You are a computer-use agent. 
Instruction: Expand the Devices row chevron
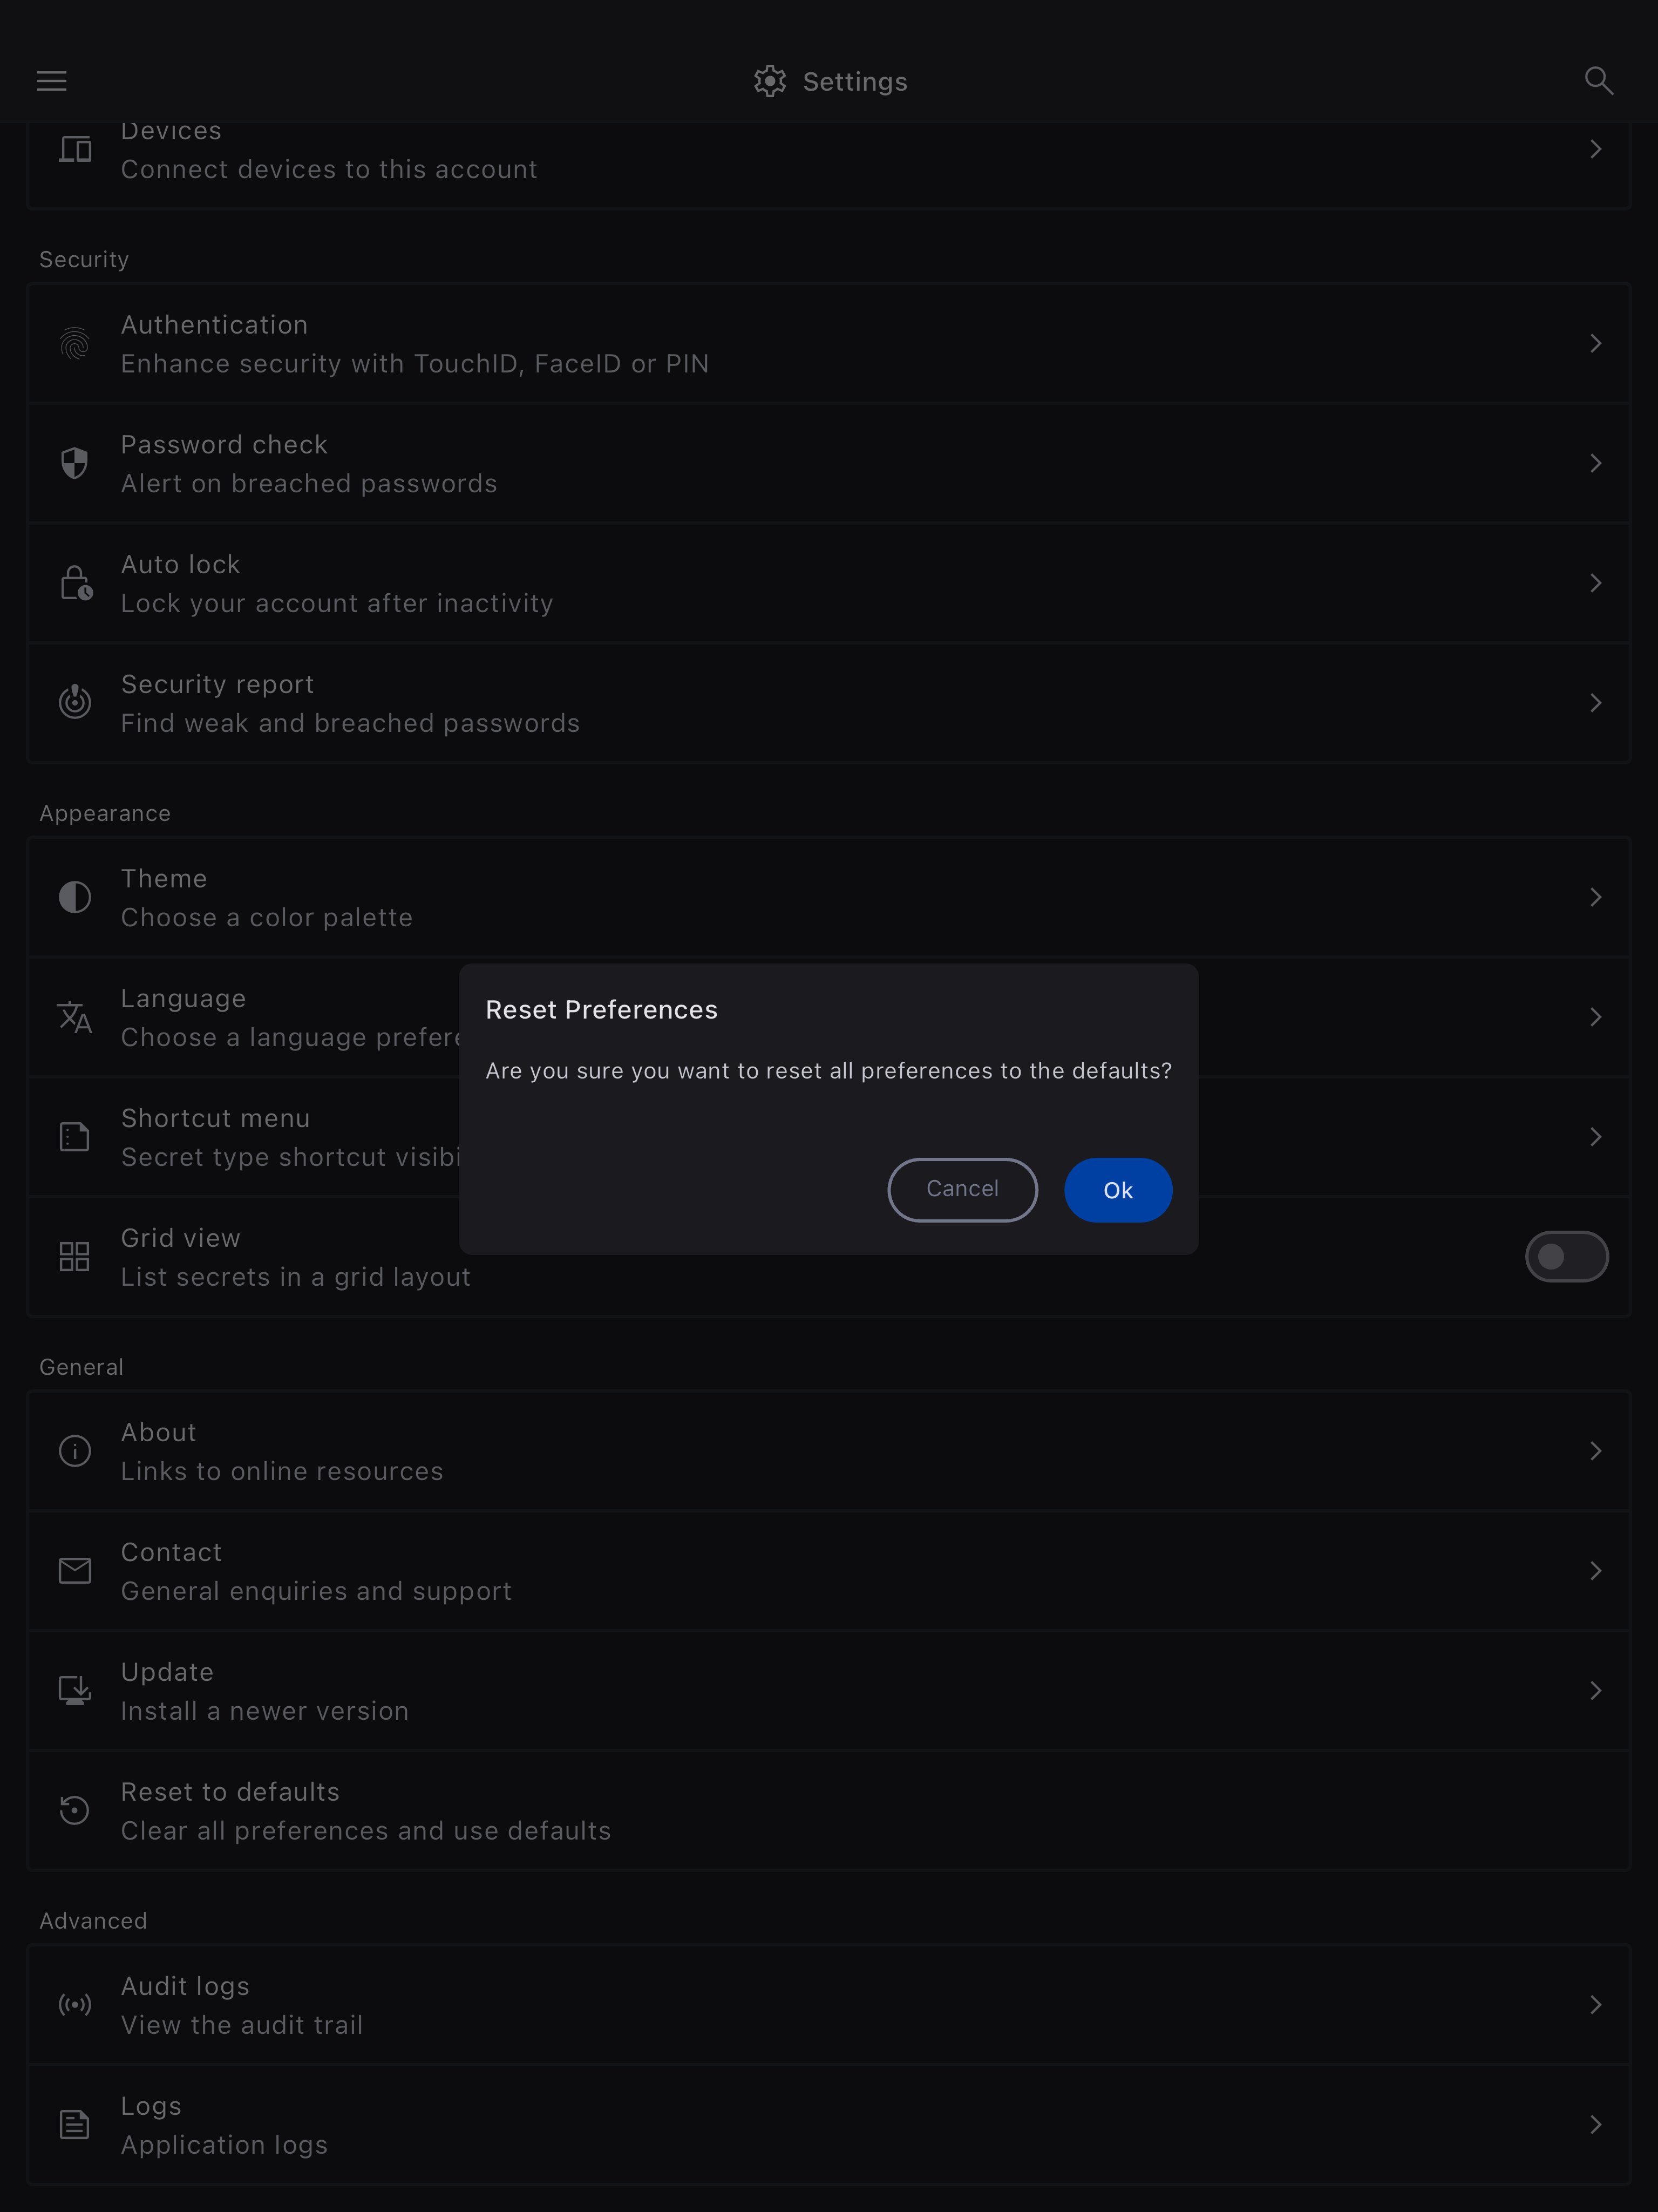click(1595, 150)
